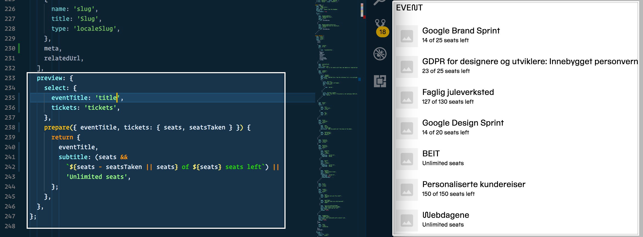This screenshot has height=237, width=643.
Task: Click '150 of 150 seats left' subtitle
Action: [448, 194]
